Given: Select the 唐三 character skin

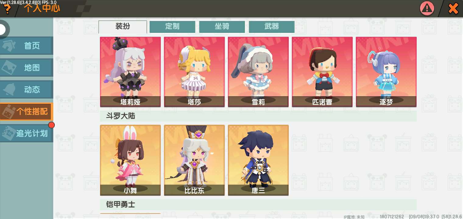Looking at the screenshot, I should (x=258, y=160).
